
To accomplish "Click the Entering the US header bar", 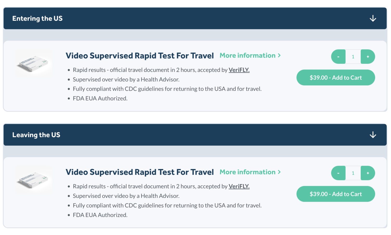I will point(195,18).
